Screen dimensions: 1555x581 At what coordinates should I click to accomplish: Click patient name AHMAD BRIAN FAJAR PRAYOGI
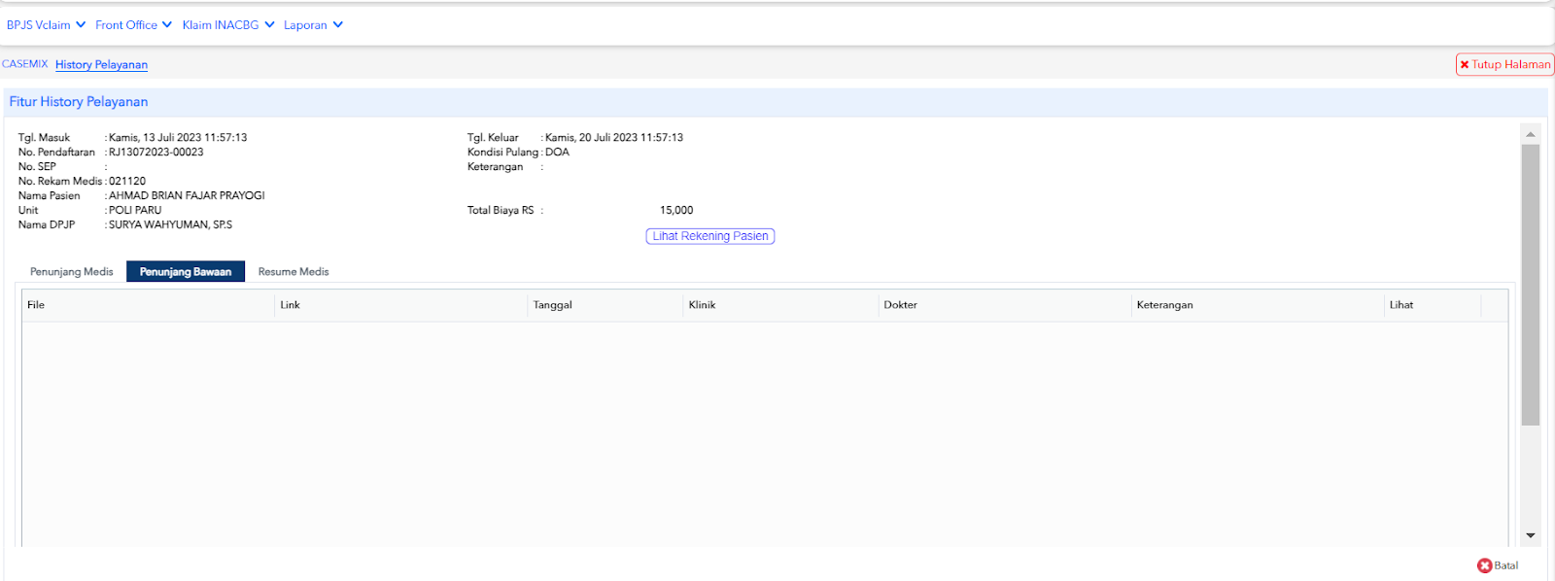point(187,195)
